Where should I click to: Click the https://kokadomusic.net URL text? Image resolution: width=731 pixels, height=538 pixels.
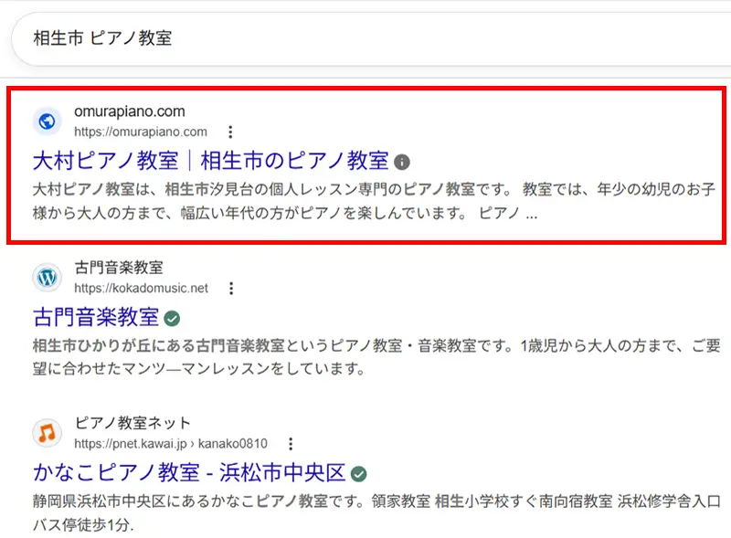(x=141, y=288)
